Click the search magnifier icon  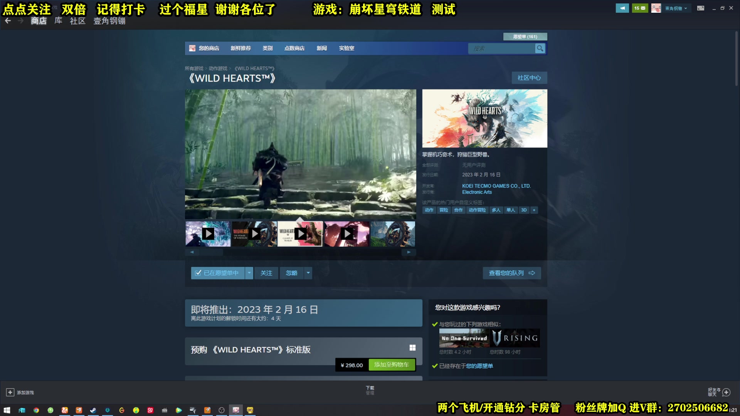point(540,49)
